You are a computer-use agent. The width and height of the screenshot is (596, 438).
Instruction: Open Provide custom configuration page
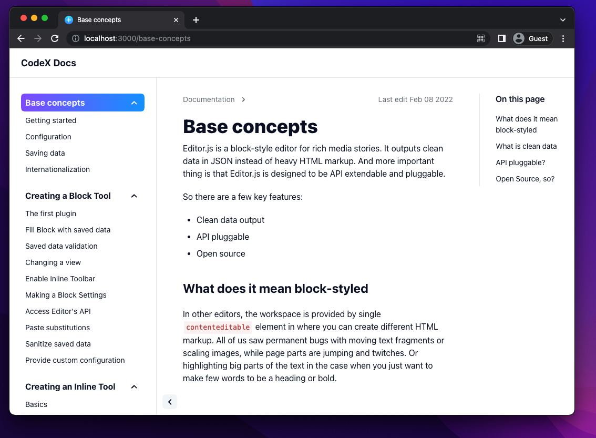(x=75, y=360)
